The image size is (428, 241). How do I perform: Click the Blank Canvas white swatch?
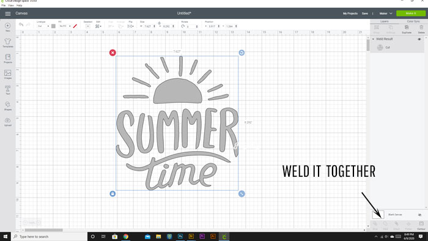tap(378, 215)
